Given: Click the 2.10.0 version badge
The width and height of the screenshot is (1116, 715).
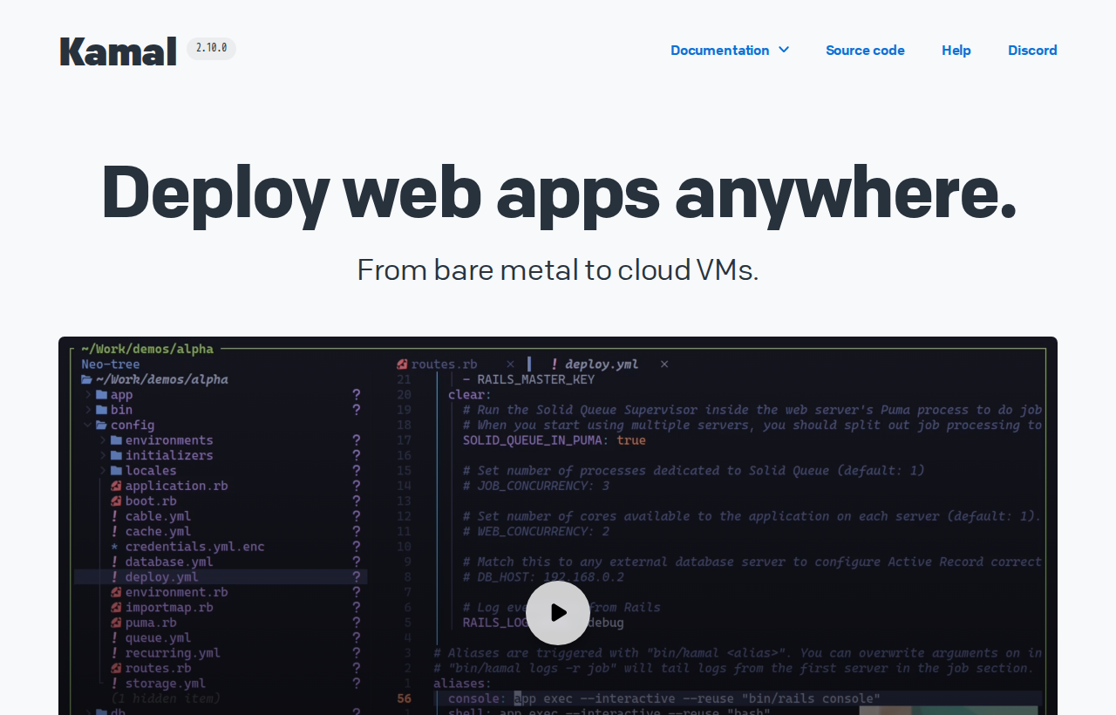Looking at the screenshot, I should pos(211,48).
